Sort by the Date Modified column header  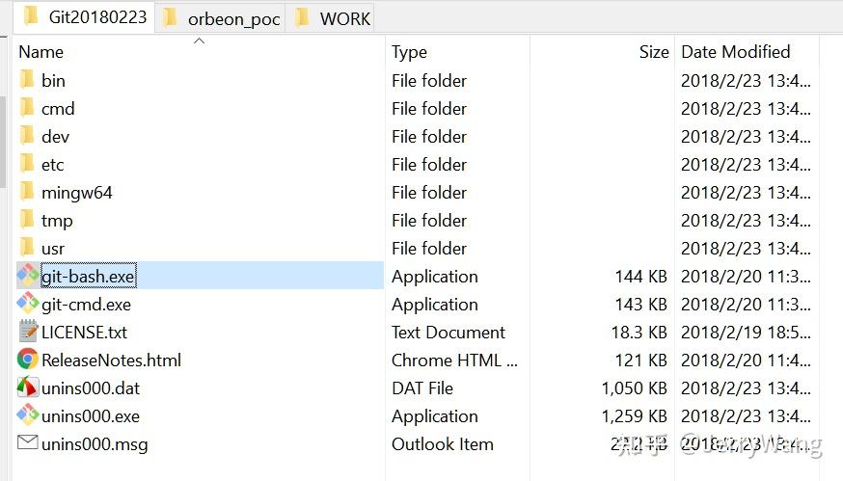click(x=736, y=52)
